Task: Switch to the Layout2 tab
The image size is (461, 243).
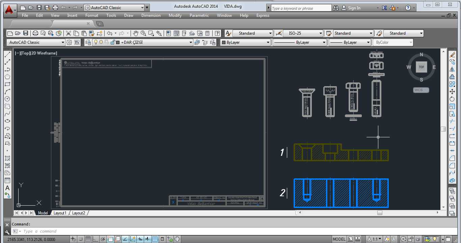Action: (79, 213)
